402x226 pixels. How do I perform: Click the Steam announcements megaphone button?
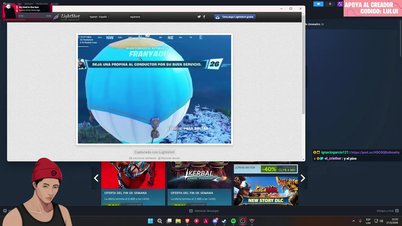click(318, 4)
